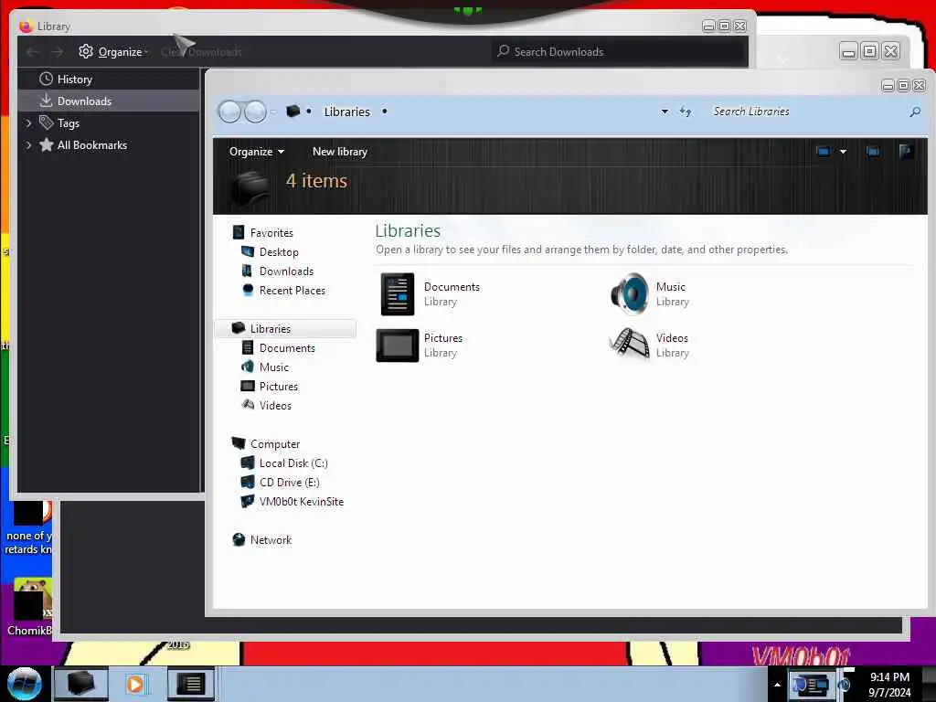The height and width of the screenshot is (702, 936).
Task: Click Explorer back navigation button
Action: point(229,112)
